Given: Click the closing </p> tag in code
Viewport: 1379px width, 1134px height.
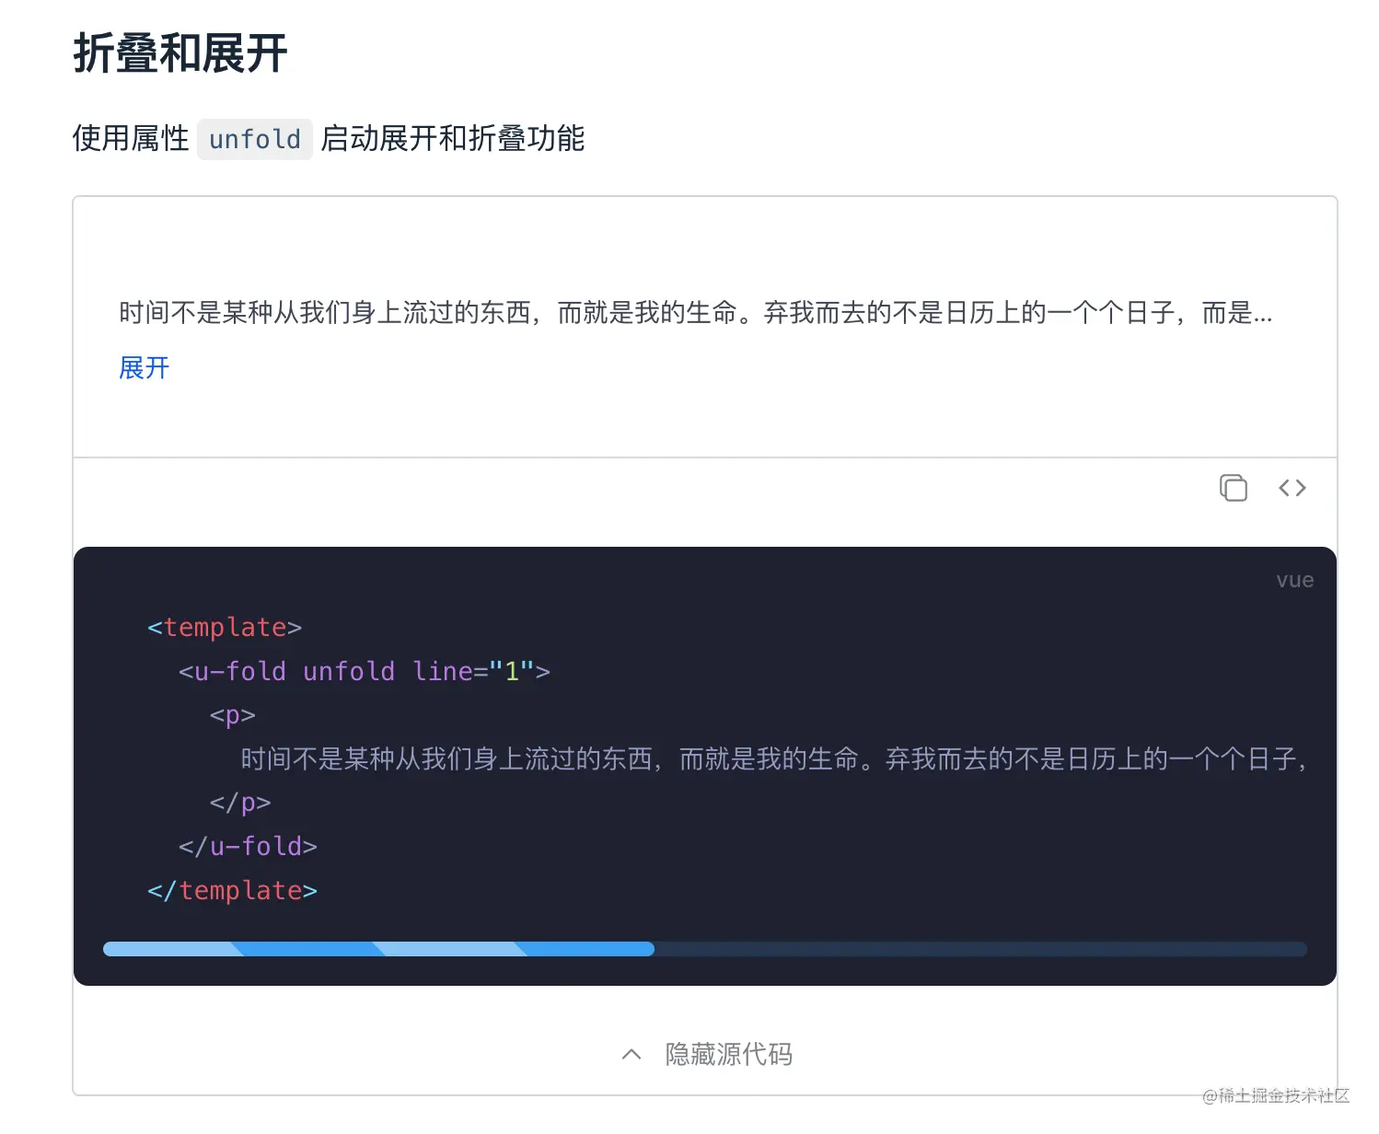Looking at the screenshot, I should [240, 803].
